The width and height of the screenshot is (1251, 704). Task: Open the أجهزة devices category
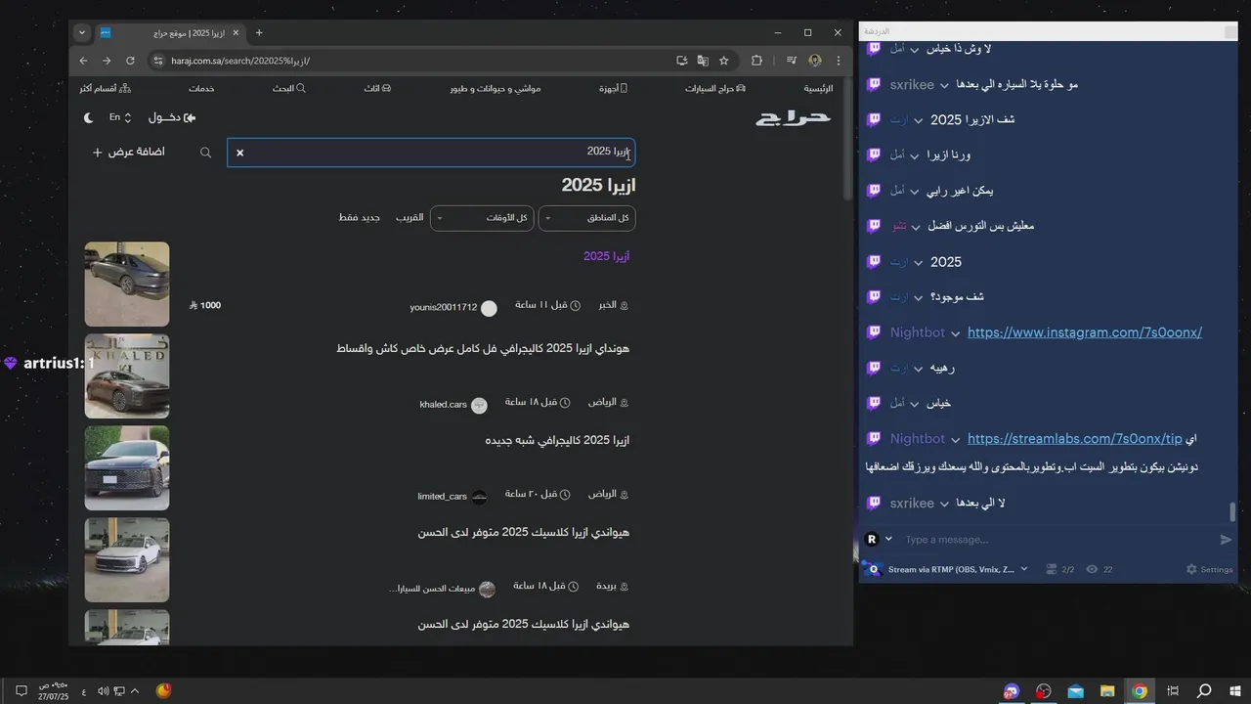pos(613,88)
